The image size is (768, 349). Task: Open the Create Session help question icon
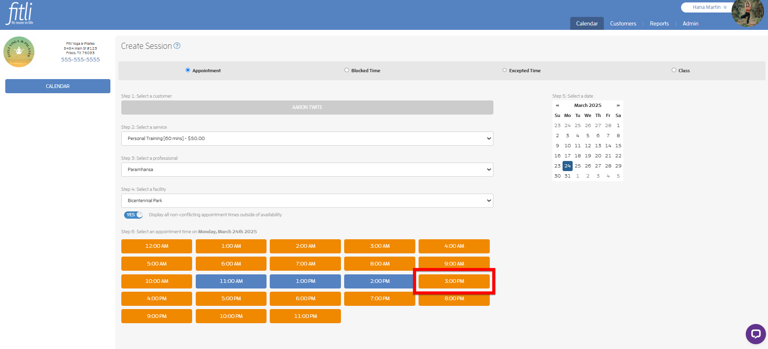tap(177, 46)
